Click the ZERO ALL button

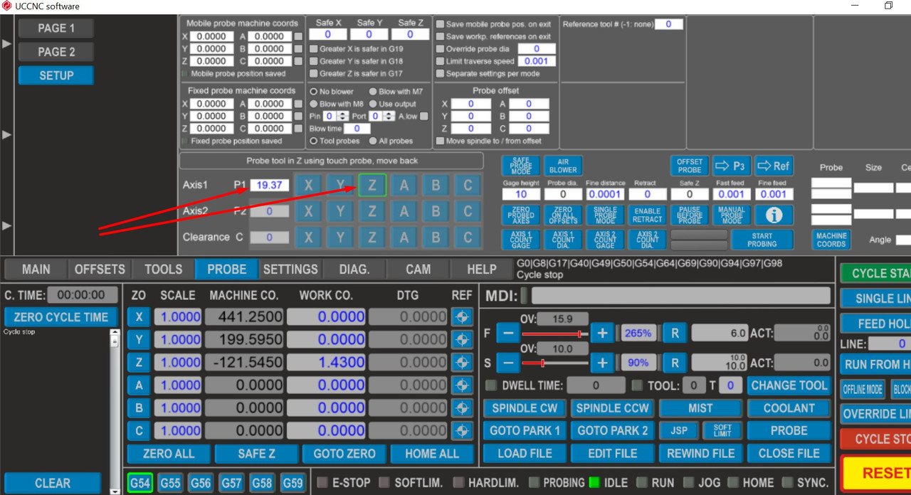click(169, 454)
